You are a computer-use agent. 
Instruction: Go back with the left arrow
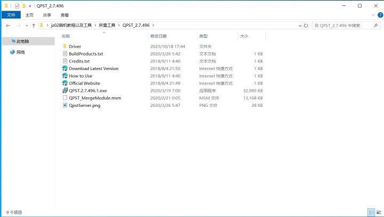pos(8,25)
